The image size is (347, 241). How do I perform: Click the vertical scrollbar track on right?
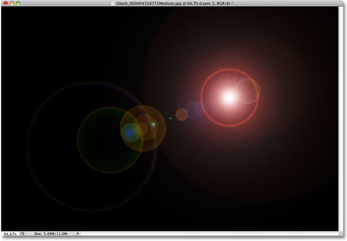tap(341, 119)
